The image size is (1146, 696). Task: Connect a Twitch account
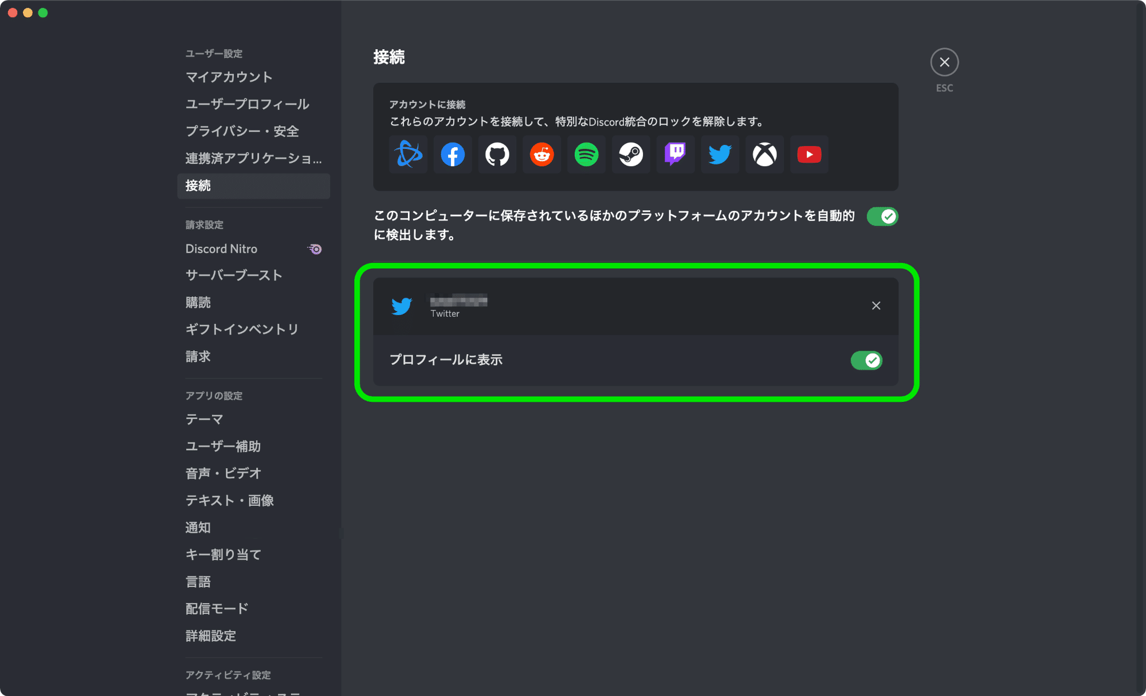(676, 154)
